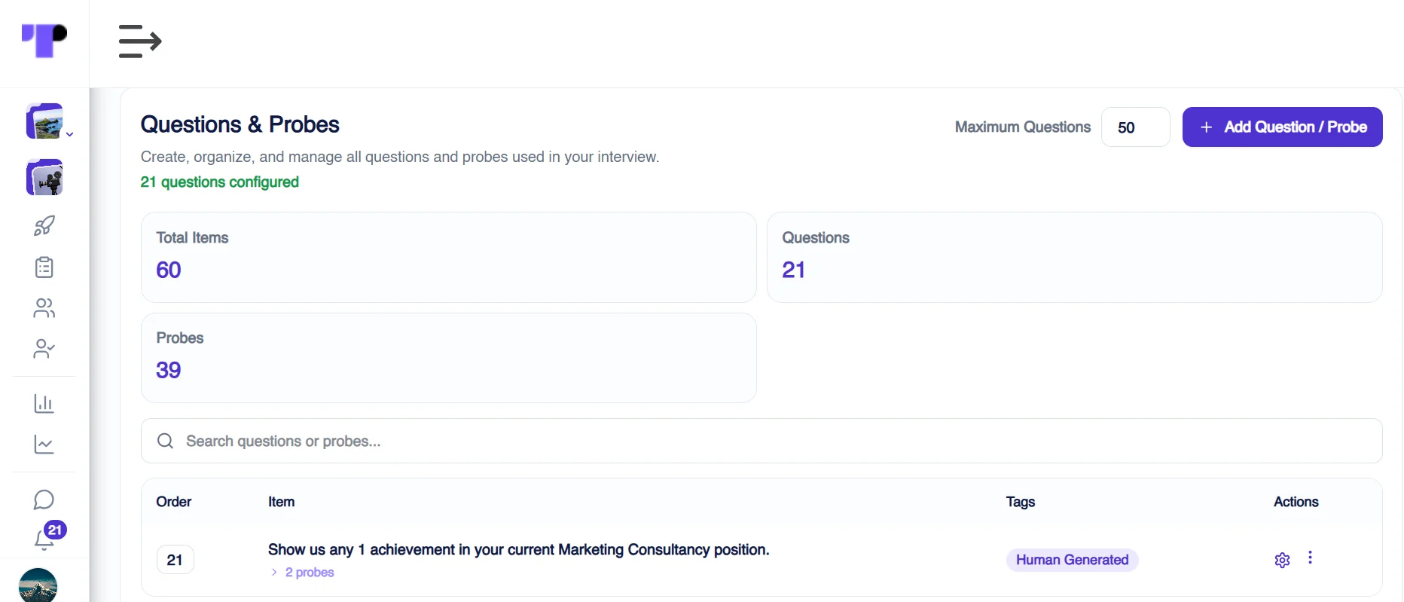
Task: Open settings gear for question 21
Action: click(1282, 560)
